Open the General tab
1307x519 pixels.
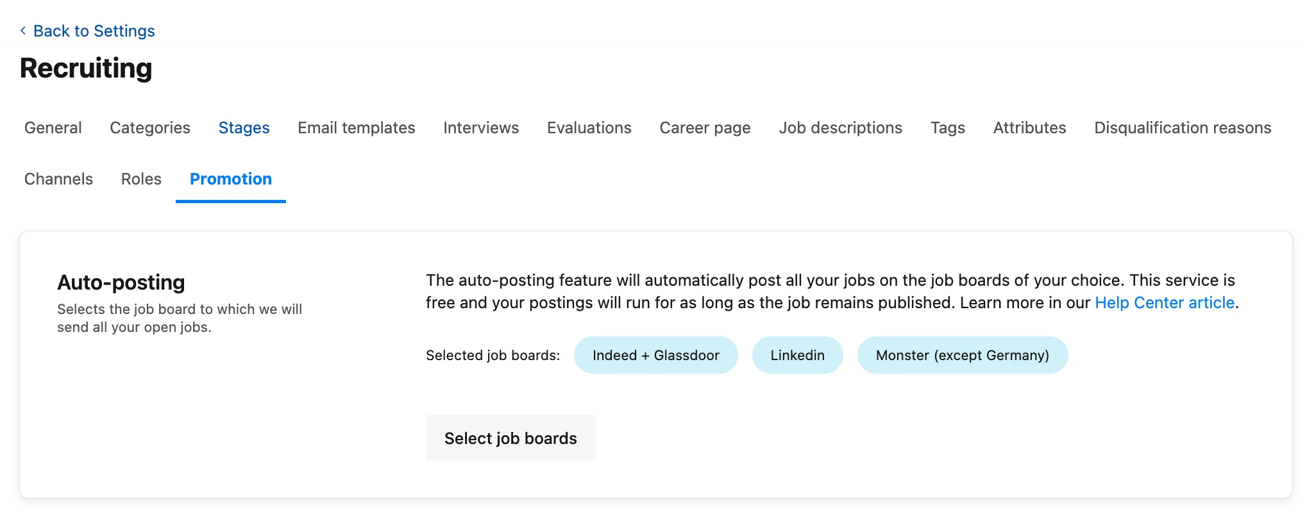[x=53, y=128]
